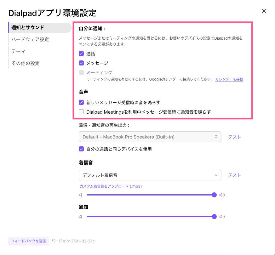Click the loud speaker icon for 着信音

coord(222,195)
